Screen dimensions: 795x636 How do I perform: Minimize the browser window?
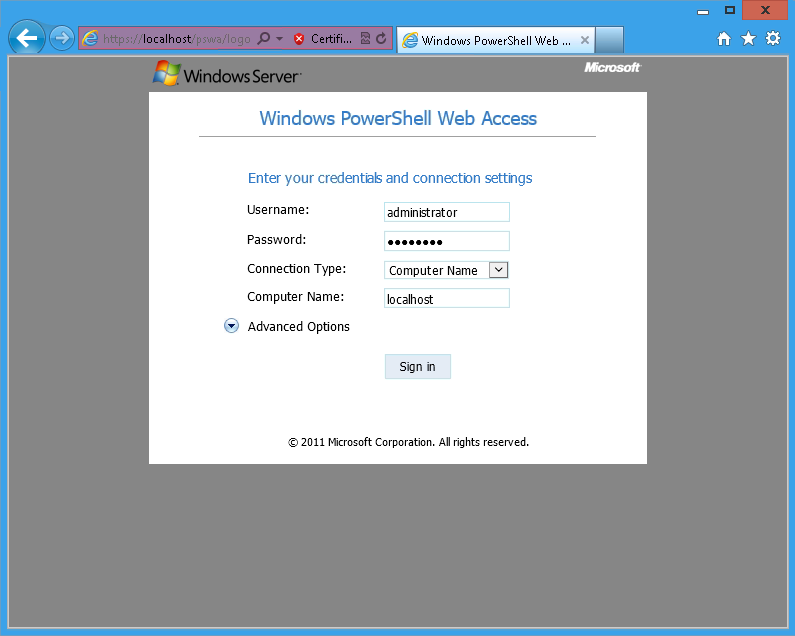pyautogui.click(x=703, y=10)
